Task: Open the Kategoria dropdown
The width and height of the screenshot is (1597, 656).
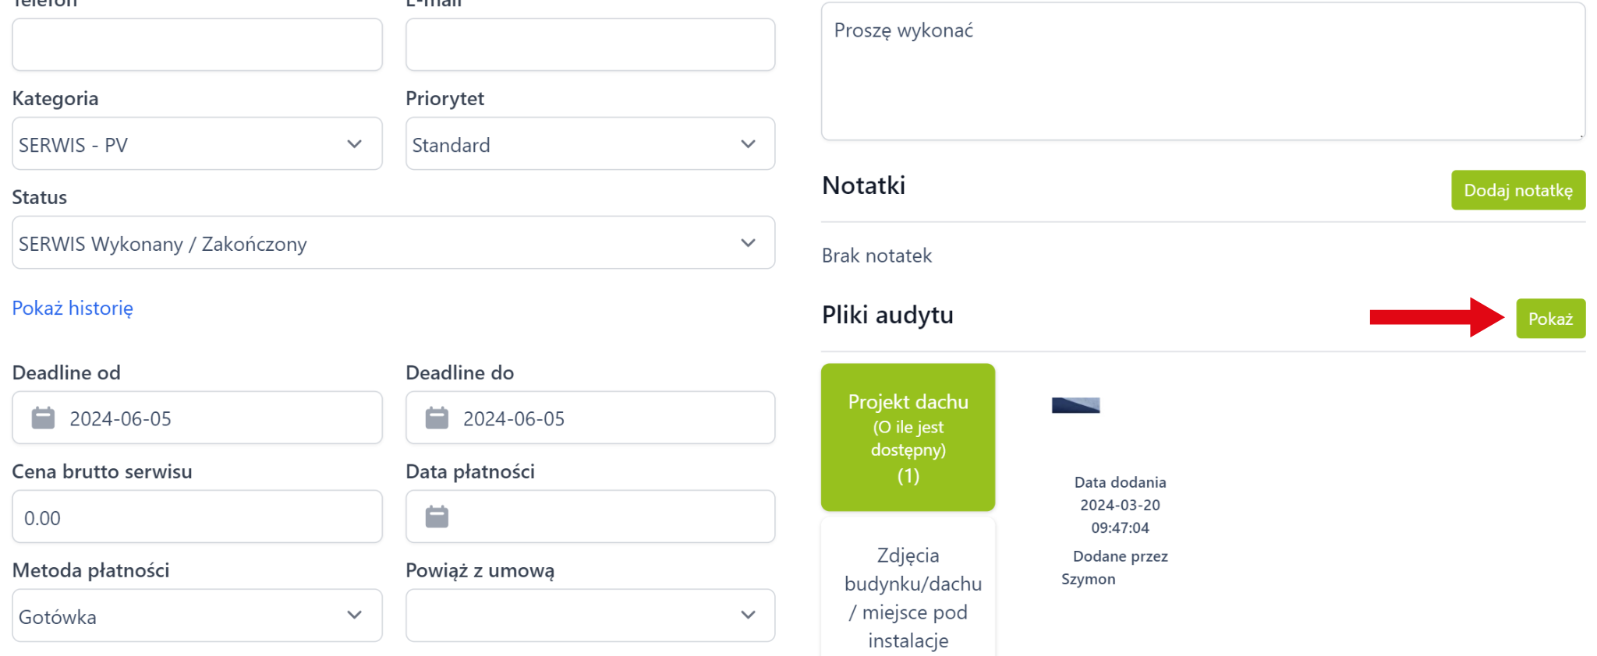Action: coord(197,144)
